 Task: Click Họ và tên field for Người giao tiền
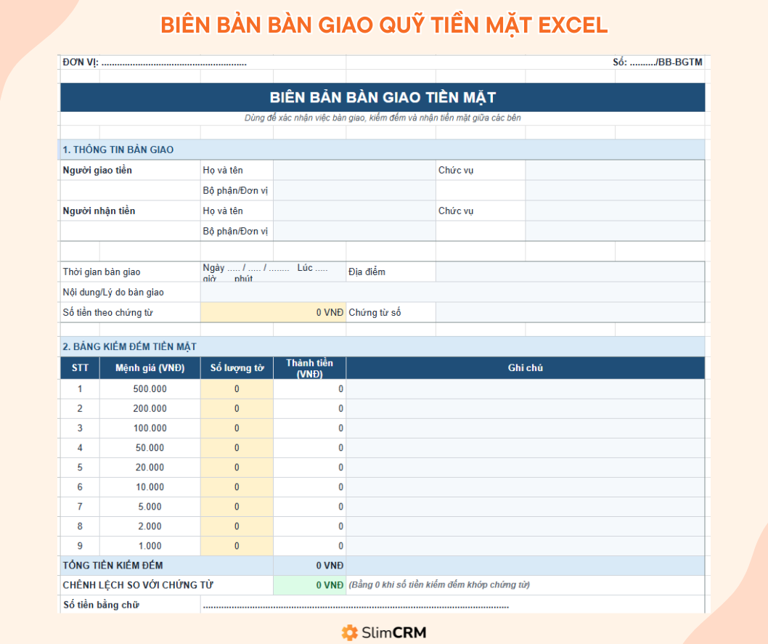355,171
